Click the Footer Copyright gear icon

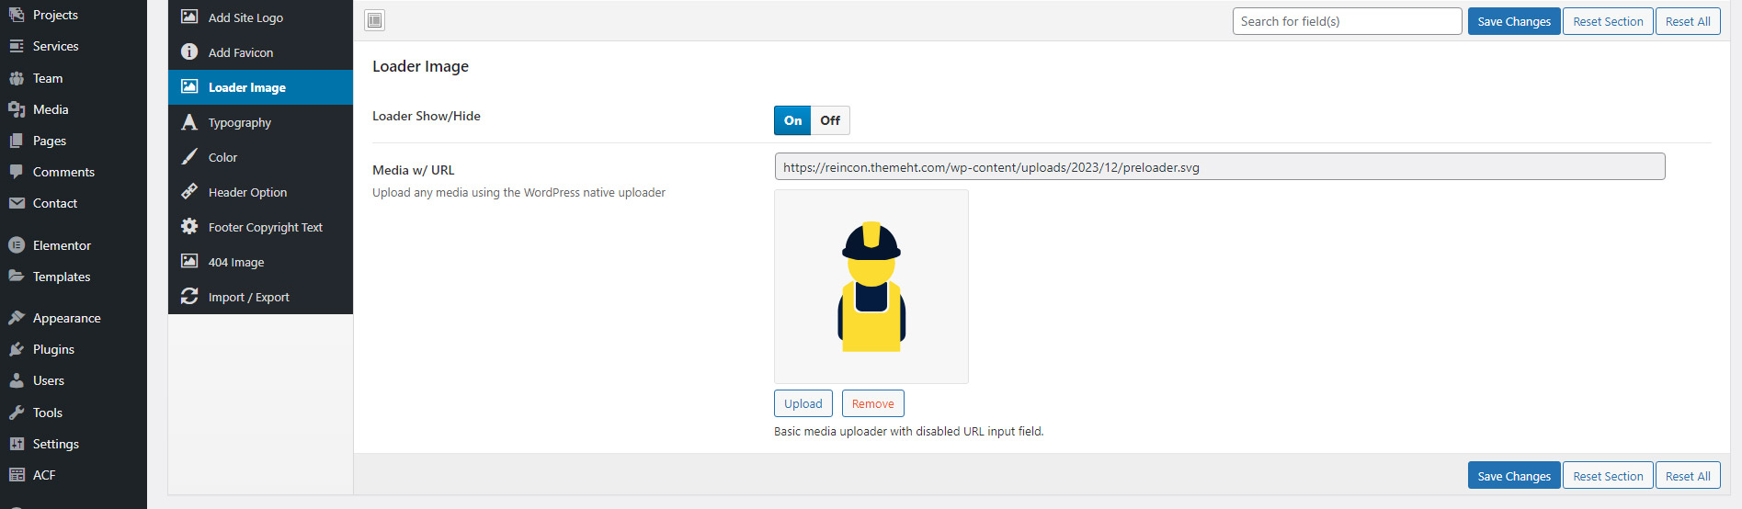click(x=189, y=227)
